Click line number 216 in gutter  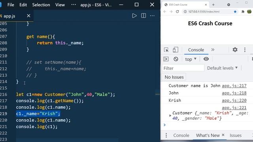(x=4, y=94)
